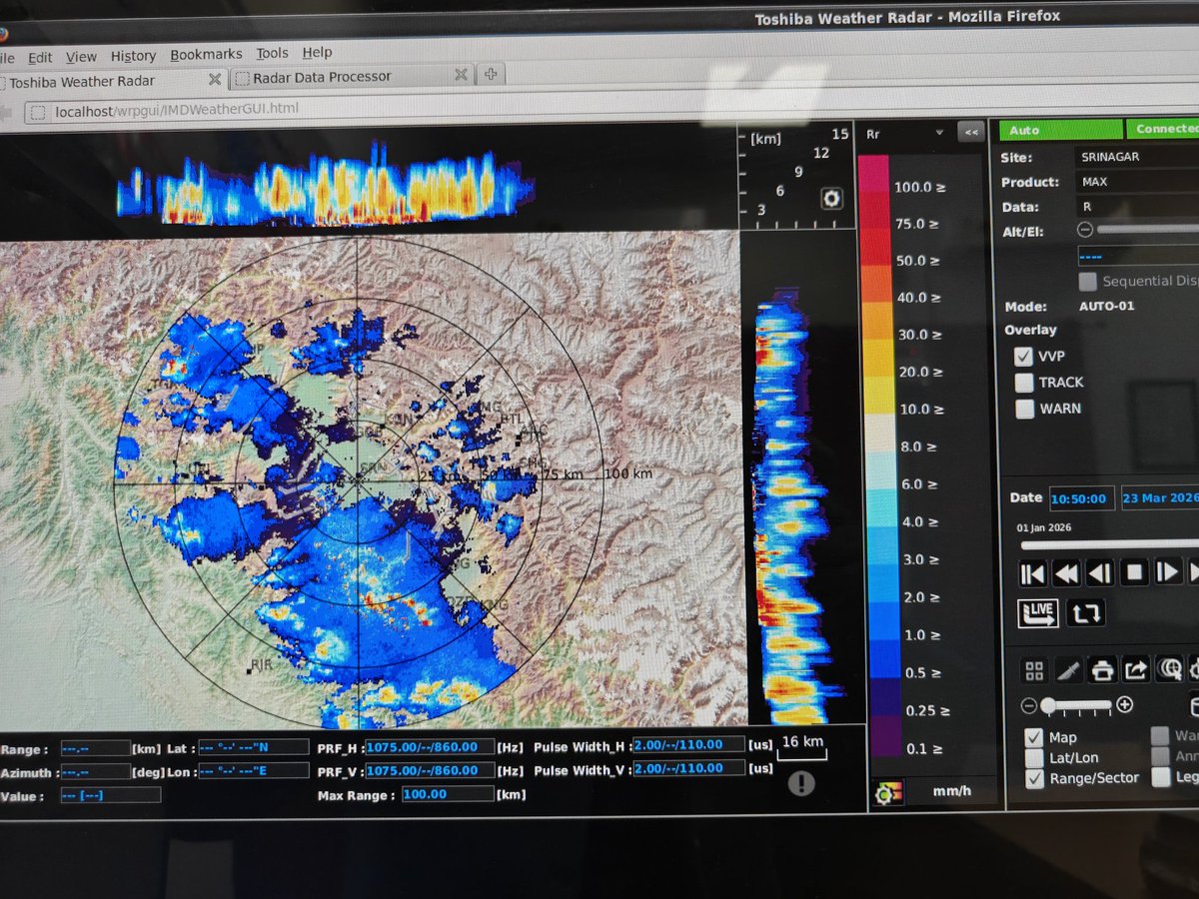Toggle the VVP overlay checkbox
This screenshot has height=899, width=1199.
pyautogui.click(x=1023, y=356)
